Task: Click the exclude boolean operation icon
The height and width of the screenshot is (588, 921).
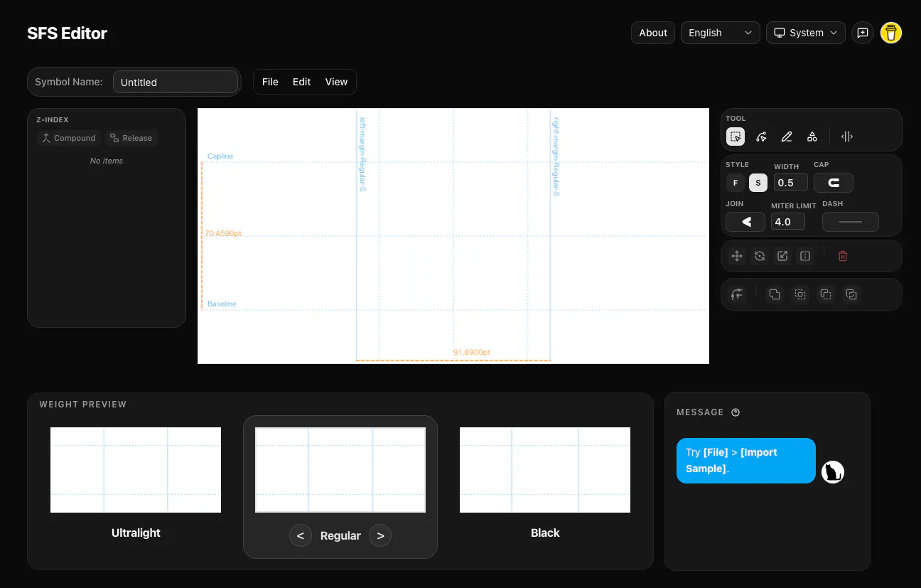Action: [851, 294]
